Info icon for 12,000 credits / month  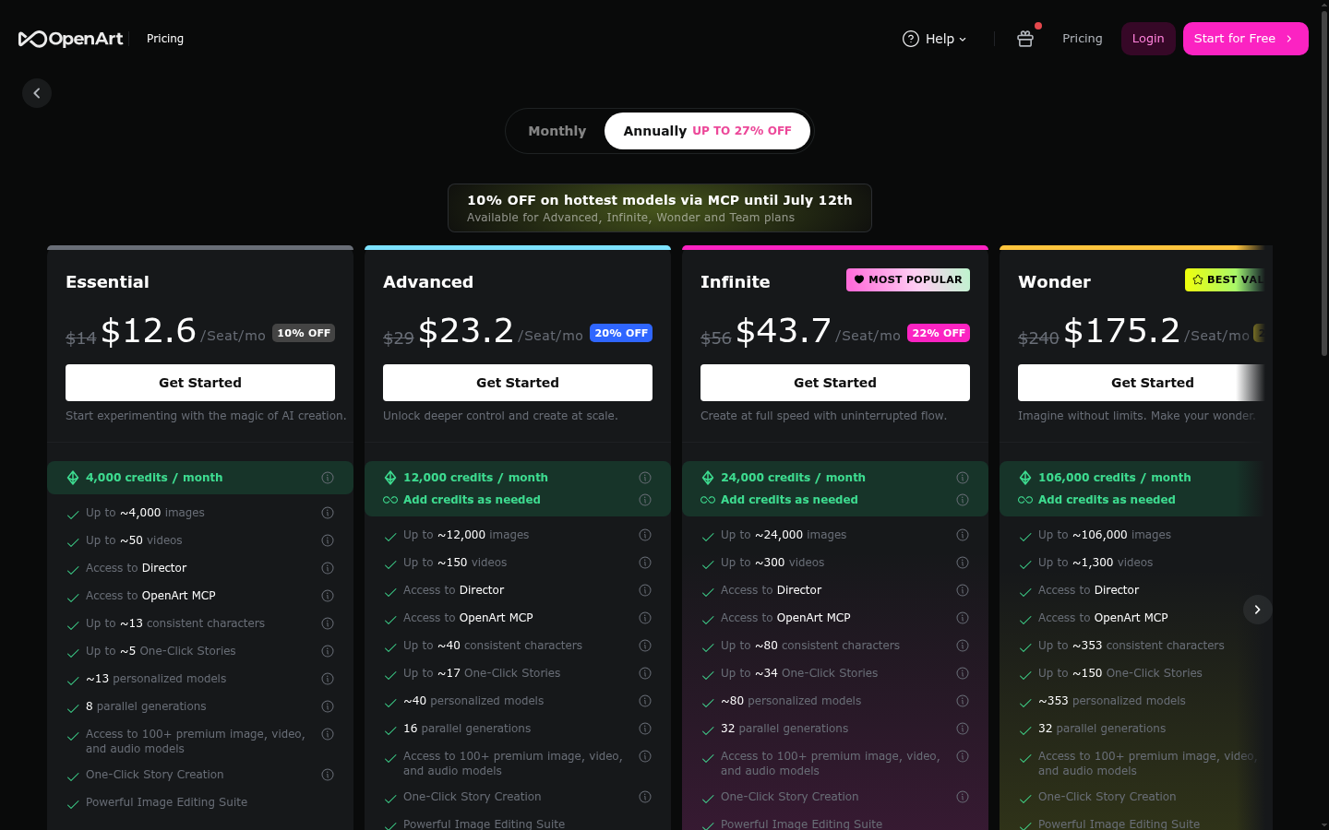pos(645,478)
